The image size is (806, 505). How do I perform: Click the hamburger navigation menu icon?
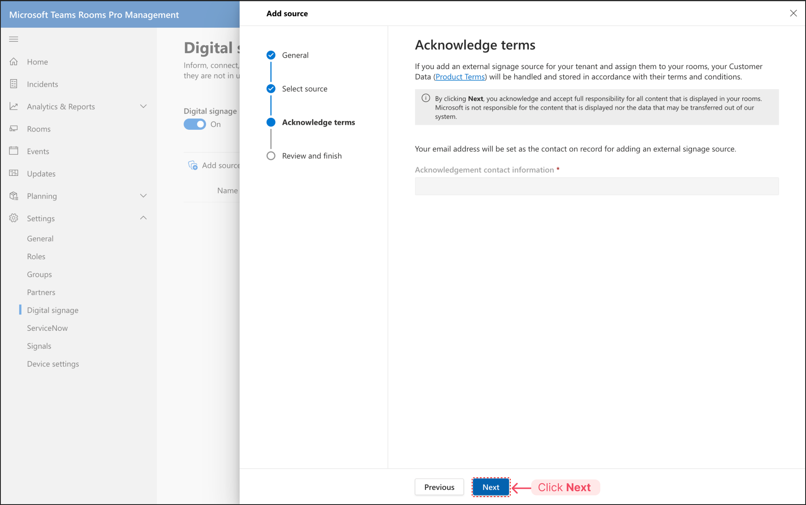pyautogui.click(x=14, y=39)
